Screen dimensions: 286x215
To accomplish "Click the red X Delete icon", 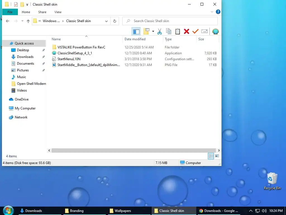I will pyautogui.click(x=186, y=31).
